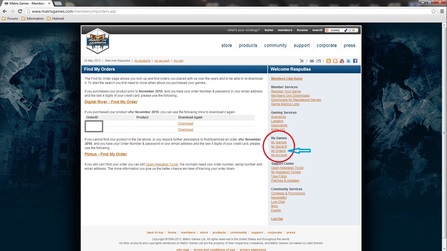Open the Twitter icon

pyautogui.click(x=349, y=61)
